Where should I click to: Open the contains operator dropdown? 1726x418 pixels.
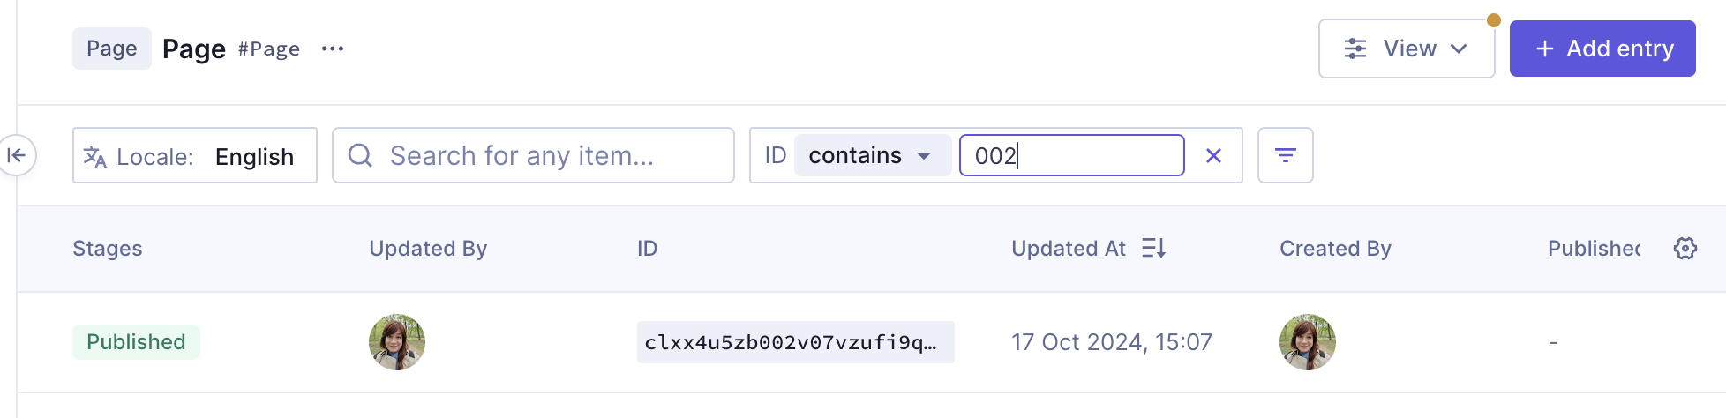point(871,156)
